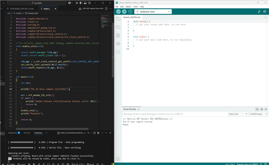The image size is (269, 165).
Task: Click the Upload arrow button in Arduino IDE
Action: (x=124, y=12)
